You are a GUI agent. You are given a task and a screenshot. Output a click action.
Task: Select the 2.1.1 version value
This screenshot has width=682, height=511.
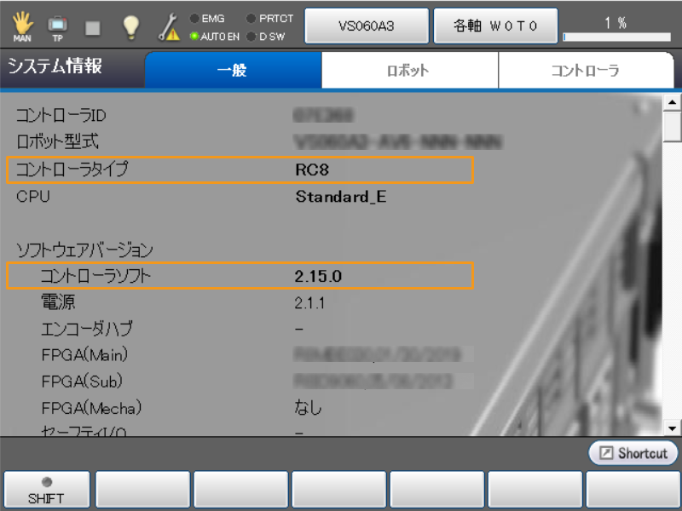pos(309,303)
